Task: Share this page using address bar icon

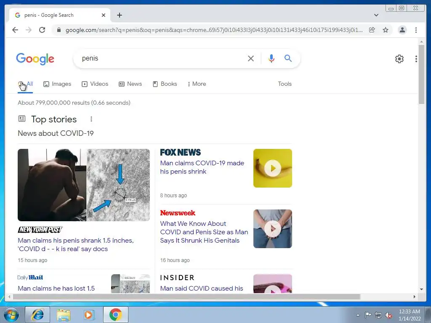Action: (x=372, y=30)
